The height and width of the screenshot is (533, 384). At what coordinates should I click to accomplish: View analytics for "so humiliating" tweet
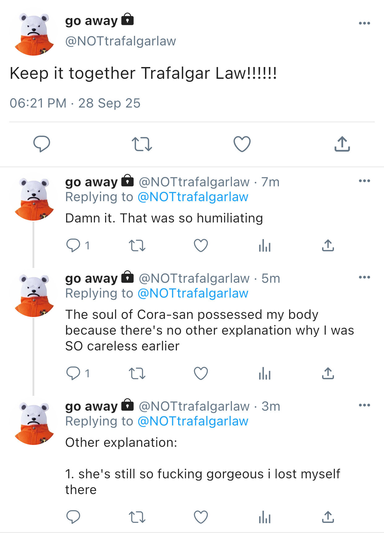265,246
